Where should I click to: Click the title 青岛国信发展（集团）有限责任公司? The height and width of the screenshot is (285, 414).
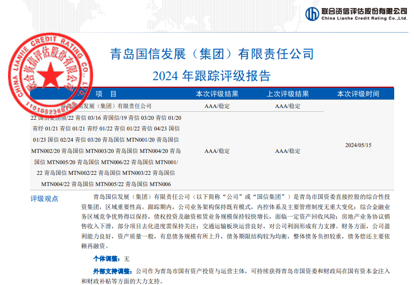[x=212, y=54]
